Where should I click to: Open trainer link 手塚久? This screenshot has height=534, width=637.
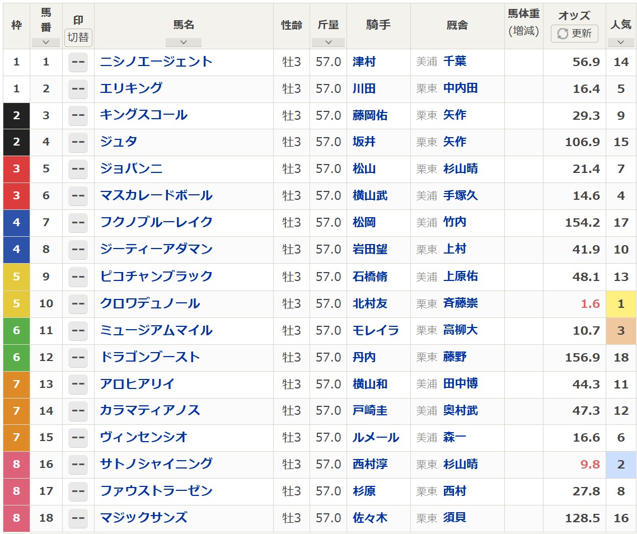pyautogui.click(x=460, y=195)
